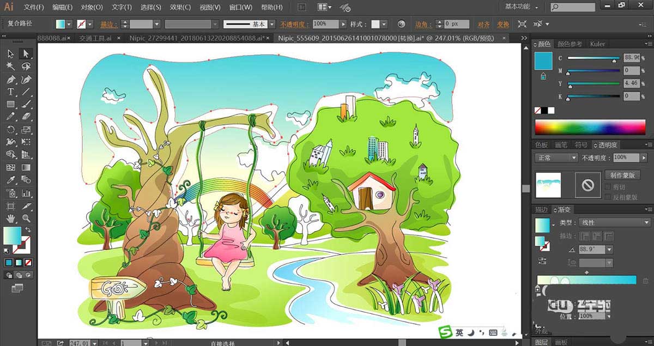Open the 效果(C) menu
The width and height of the screenshot is (654, 346).
(180, 7)
